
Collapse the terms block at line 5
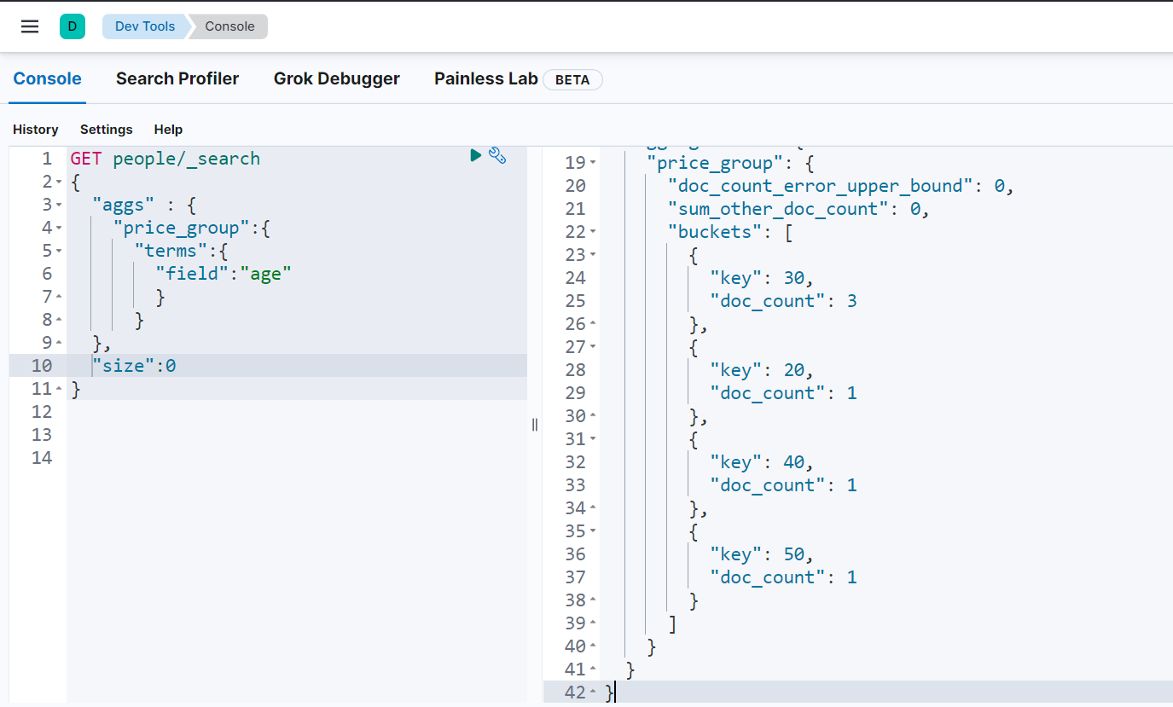click(x=59, y=252)
